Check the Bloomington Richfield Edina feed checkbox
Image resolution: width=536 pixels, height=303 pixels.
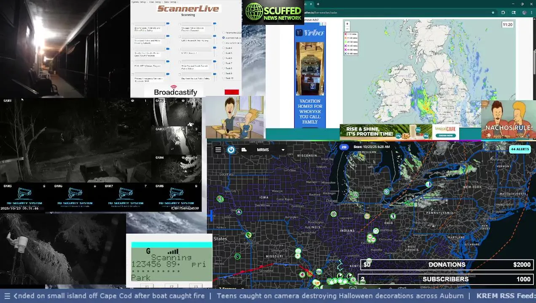[x=133, y=24]
